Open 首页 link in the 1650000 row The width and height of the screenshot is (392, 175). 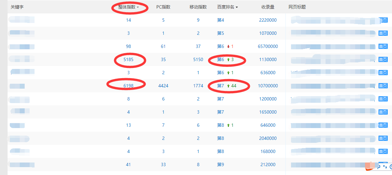tap(383, 112)
